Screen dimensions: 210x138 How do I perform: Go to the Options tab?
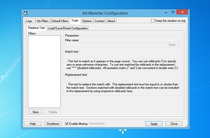click(x=87, y=21)
